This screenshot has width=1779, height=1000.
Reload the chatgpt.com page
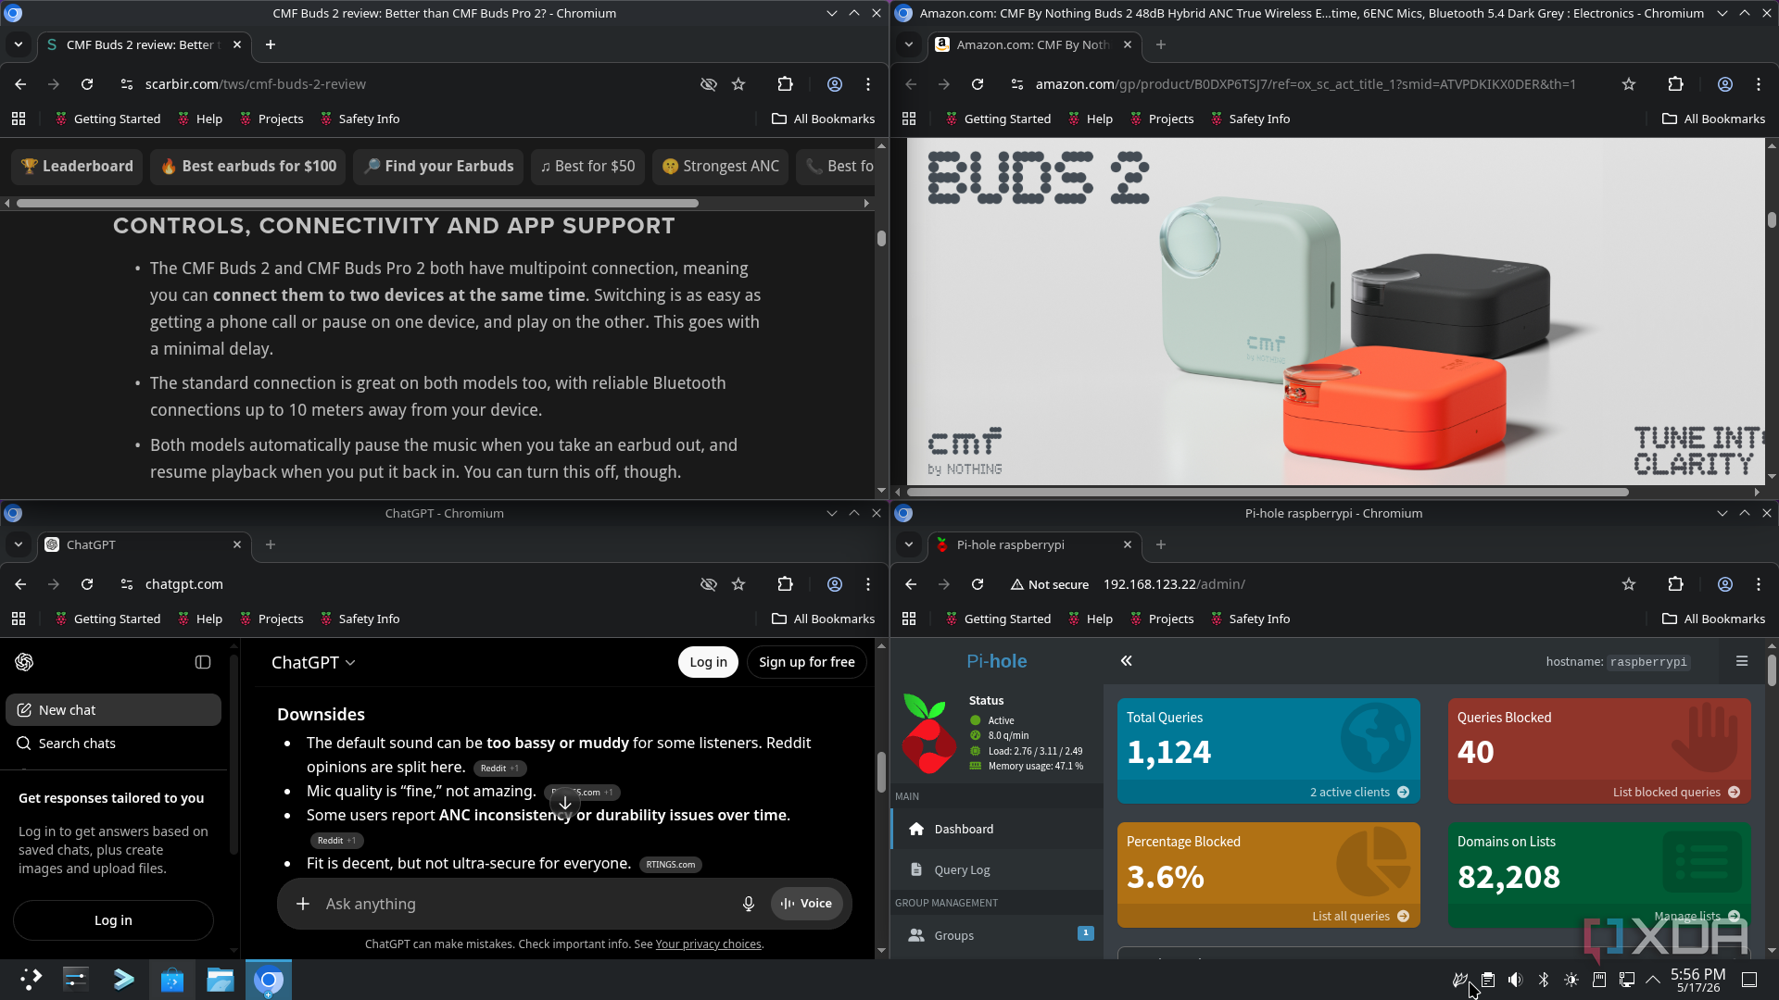pos(87,584)
